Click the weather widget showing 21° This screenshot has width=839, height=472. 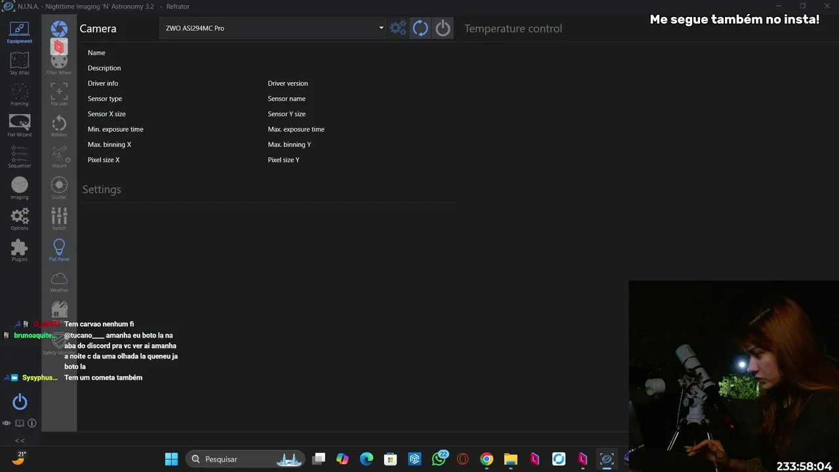18,458
